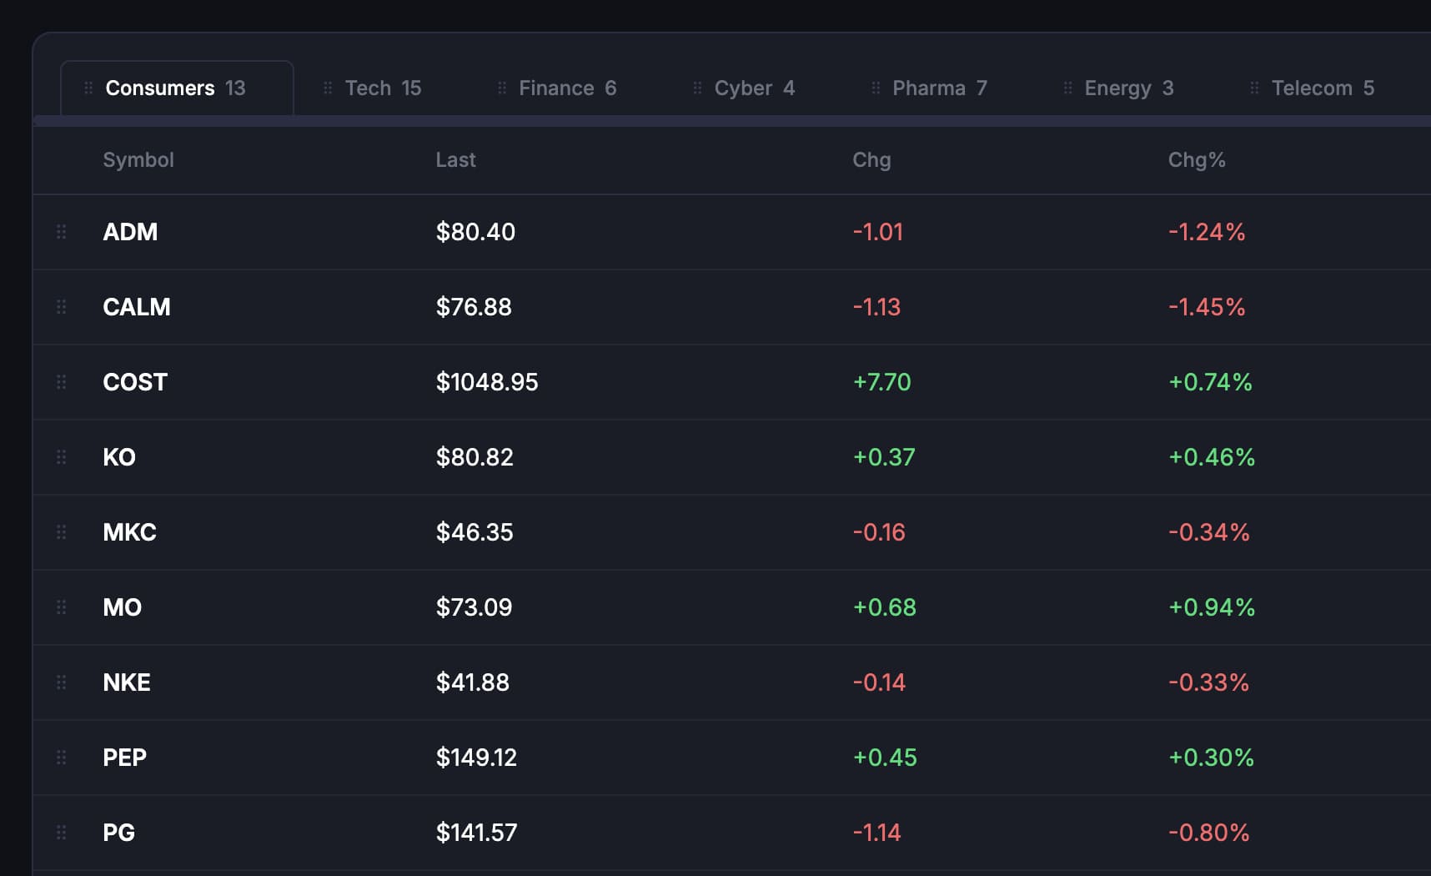This screenshot has height=876, width=1431.
Task: Select the PEP symbol
Action: pos(125,758)
